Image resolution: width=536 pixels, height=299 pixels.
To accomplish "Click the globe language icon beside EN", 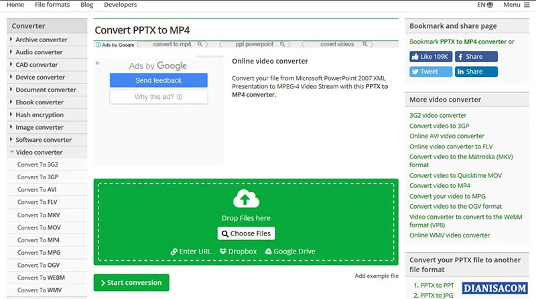I will pyautogui.click(x=490, y=5).
